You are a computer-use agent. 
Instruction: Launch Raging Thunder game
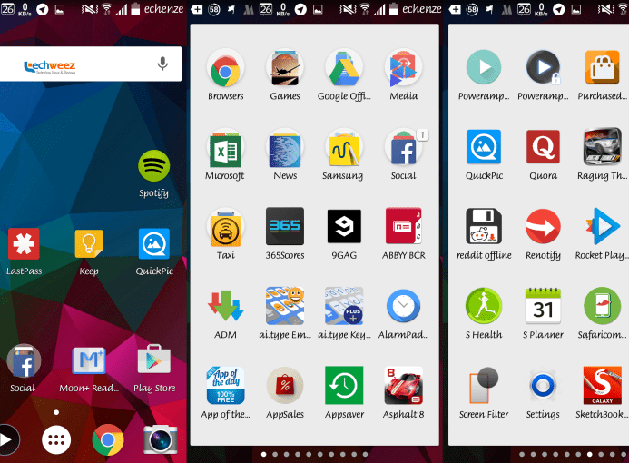coord(602,146)
